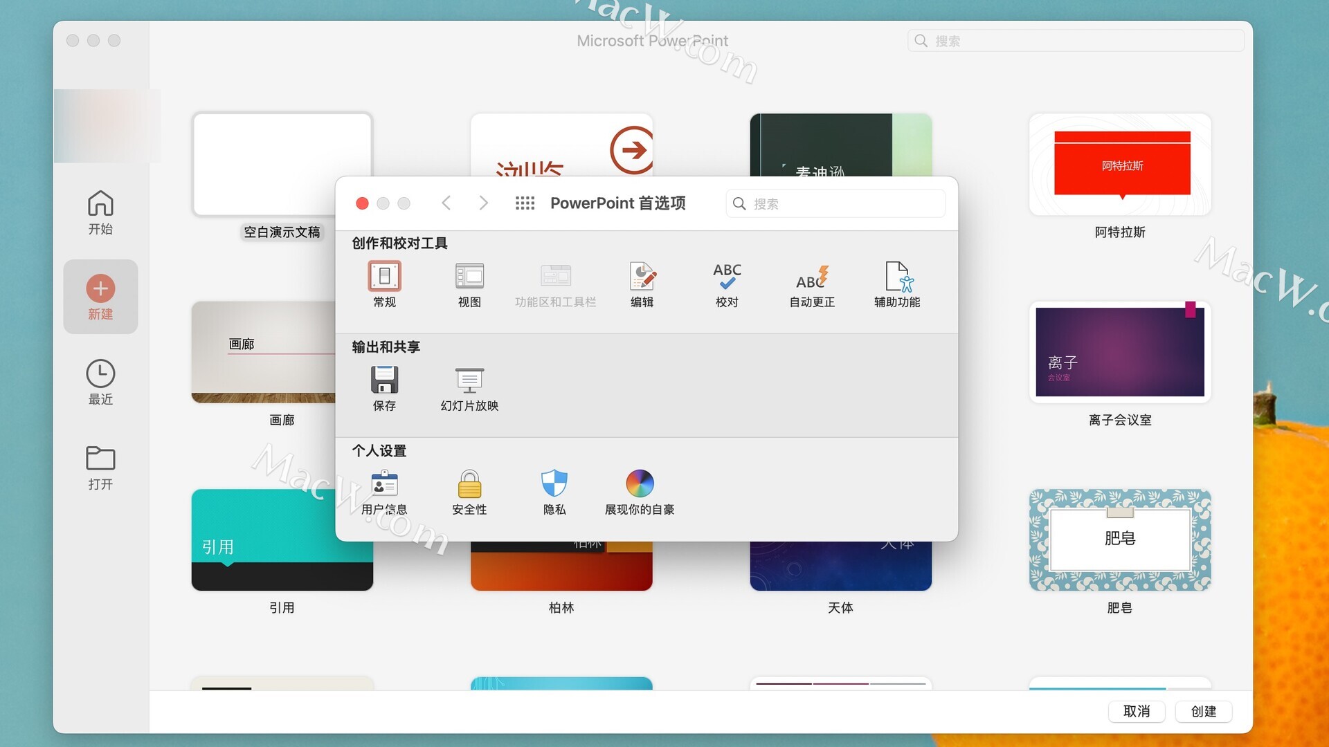Select the 离子会议室 template thumbnail

[1120, 352]
